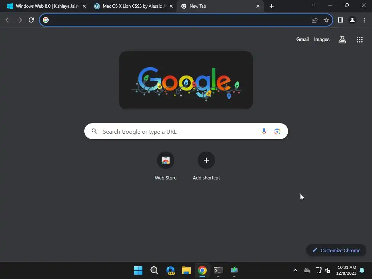Viewport: 372px width, 279px height.
Task: Click the forward navigation arrow
Action: pyautogui.click(x=20, y=20)
